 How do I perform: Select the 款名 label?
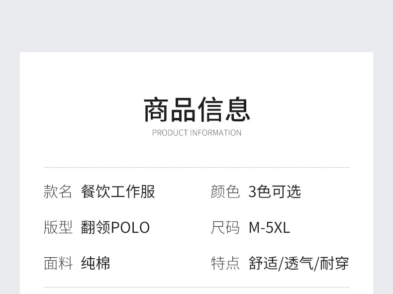click(58, 192)
